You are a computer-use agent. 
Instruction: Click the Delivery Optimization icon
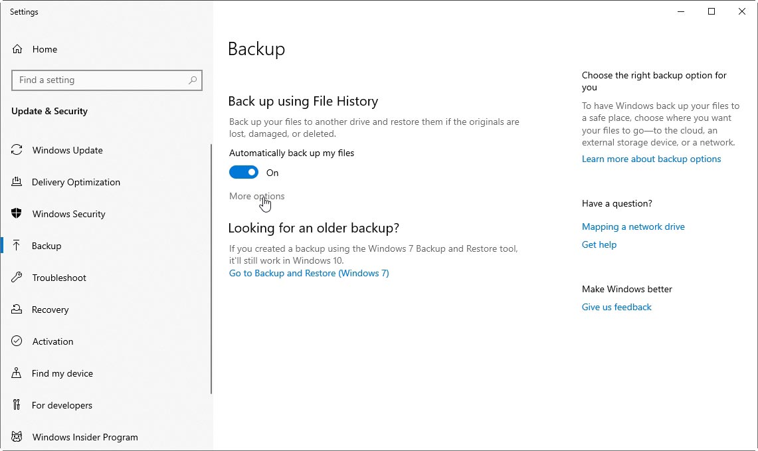coord(17,182)
